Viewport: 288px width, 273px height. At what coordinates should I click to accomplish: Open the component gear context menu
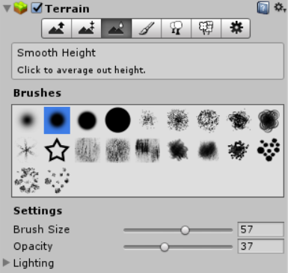coord(280,7)
